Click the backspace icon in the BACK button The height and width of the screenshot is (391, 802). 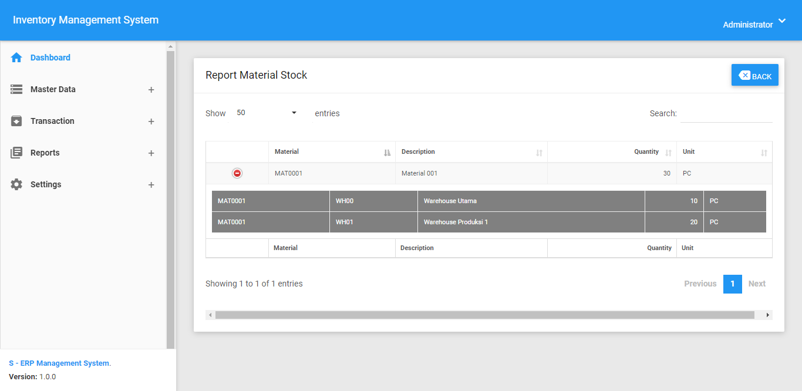tap(744, 75)
